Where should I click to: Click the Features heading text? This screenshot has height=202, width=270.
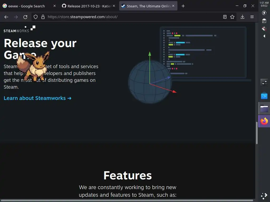pos(128,175)
